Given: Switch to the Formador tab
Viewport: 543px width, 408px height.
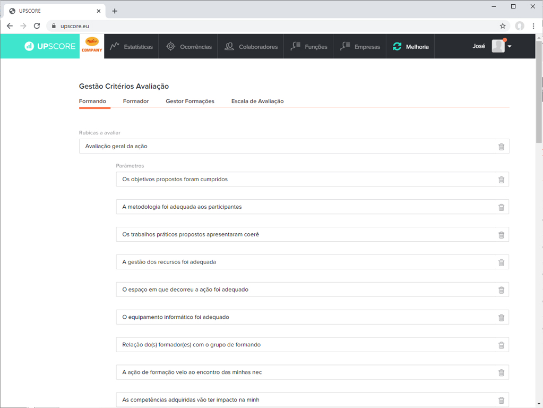Looking at the screenshot, I should [x=136, y=101].
